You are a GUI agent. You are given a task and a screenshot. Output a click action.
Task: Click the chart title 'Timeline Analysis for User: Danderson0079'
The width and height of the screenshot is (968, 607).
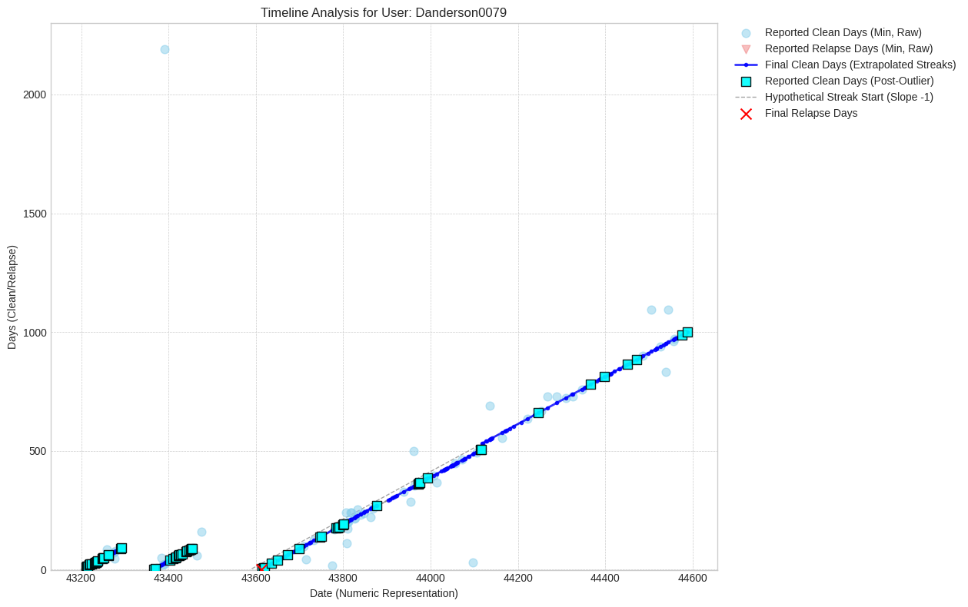383,12
